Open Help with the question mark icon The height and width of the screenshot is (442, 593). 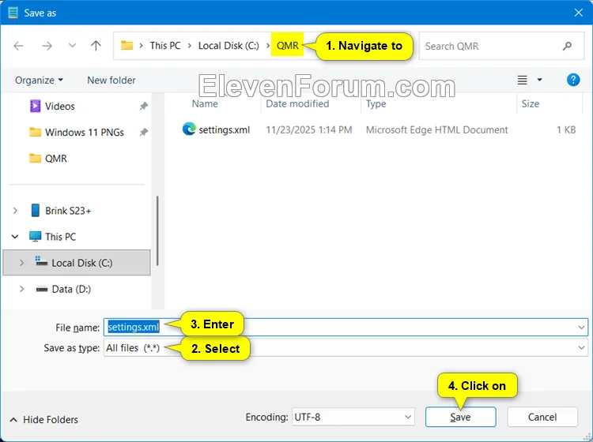coord(573,80)
